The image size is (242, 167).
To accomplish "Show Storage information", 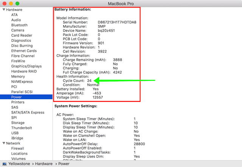I will click(x=18, y=123).
